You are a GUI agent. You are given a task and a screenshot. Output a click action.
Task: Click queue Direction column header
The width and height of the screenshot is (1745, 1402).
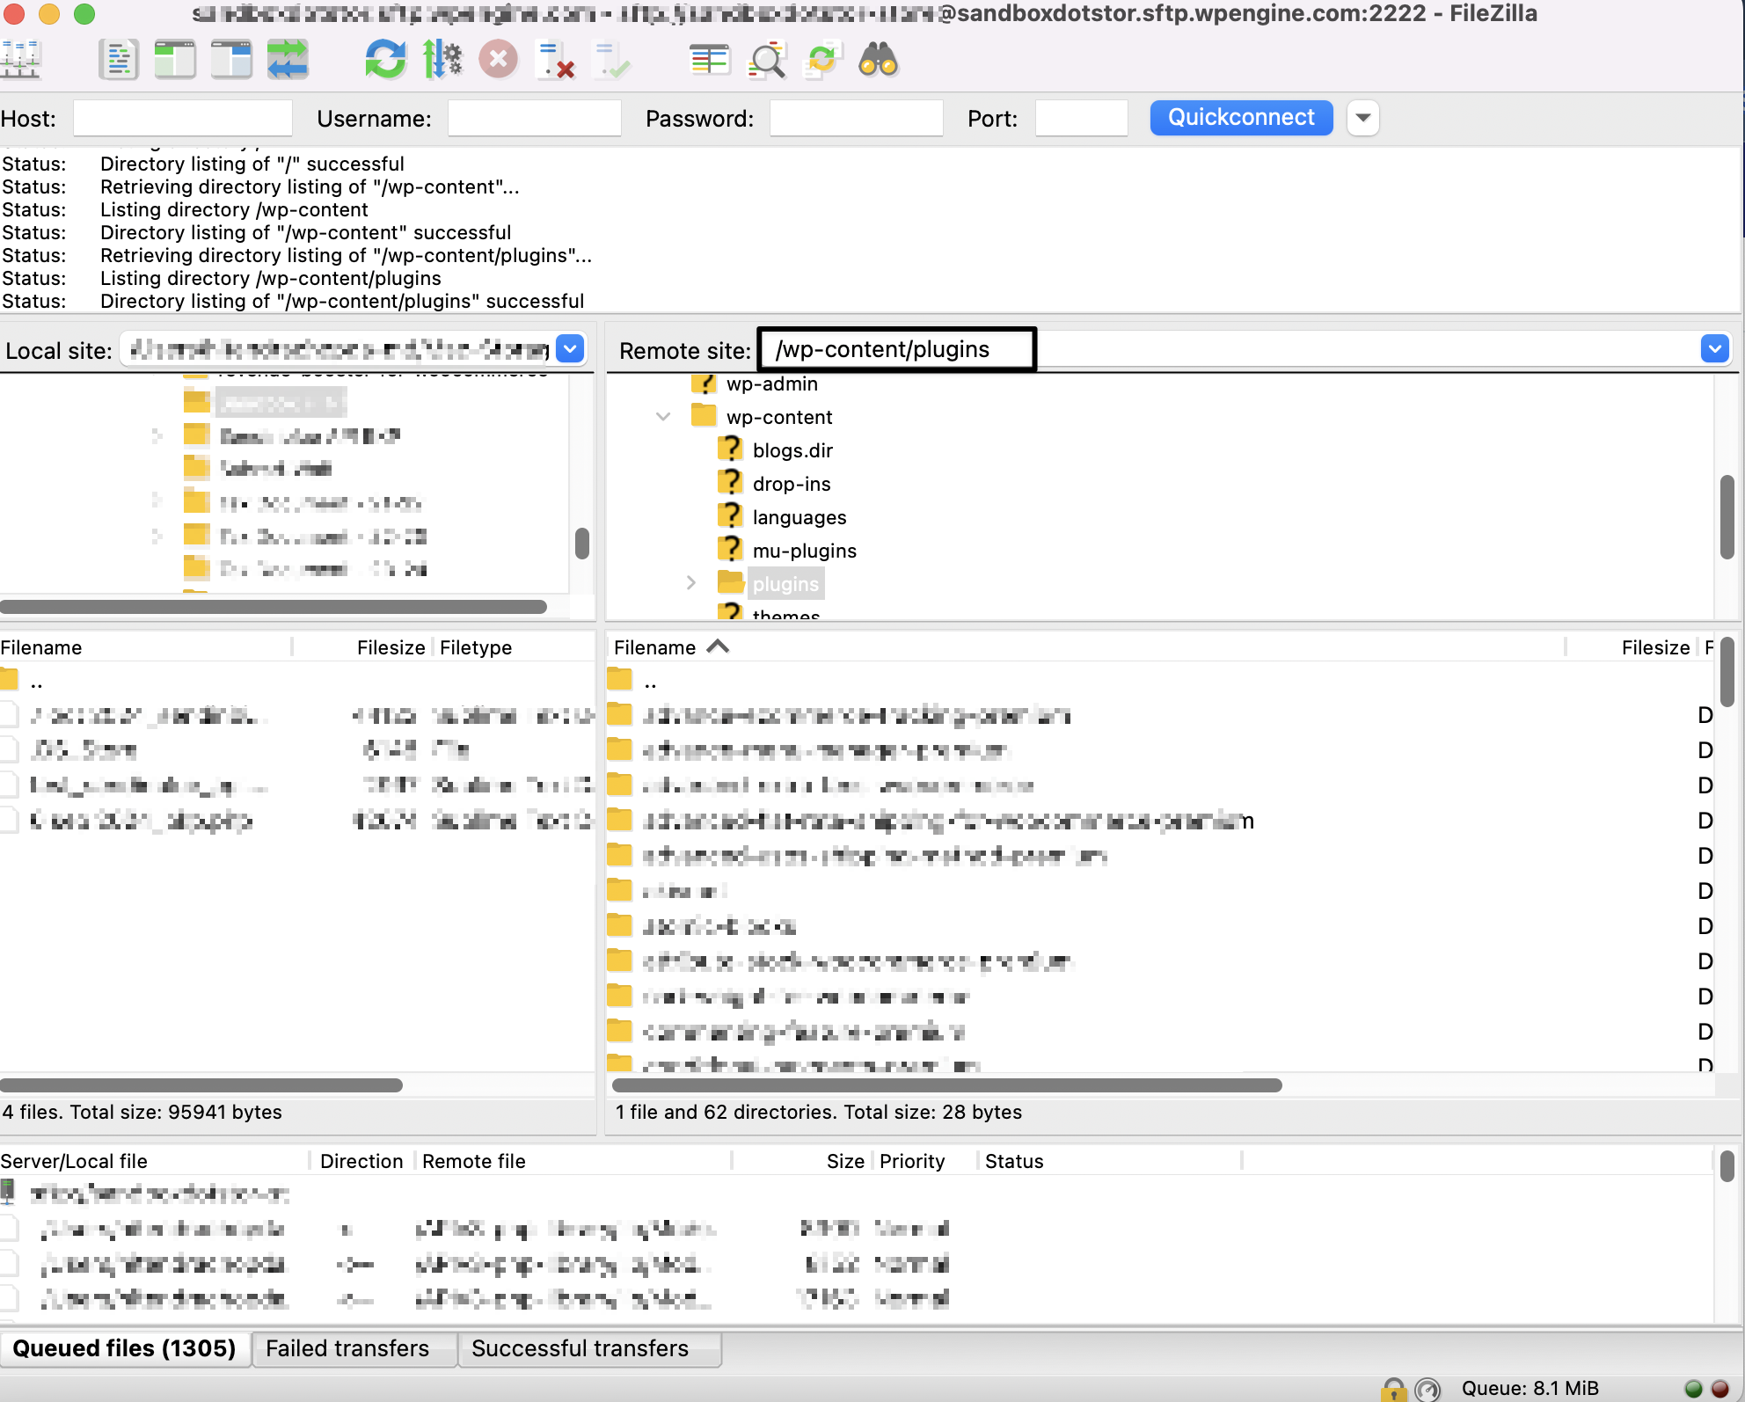[361, 1161]
